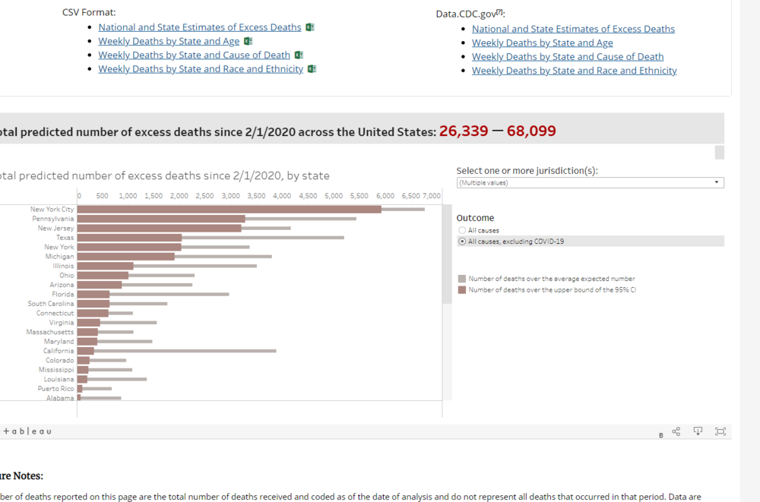Click the Michigan state label

[59, 257]
